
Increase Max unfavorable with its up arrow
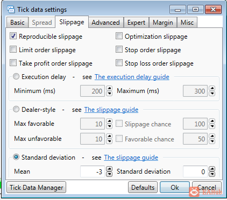[x=109, y=136]
